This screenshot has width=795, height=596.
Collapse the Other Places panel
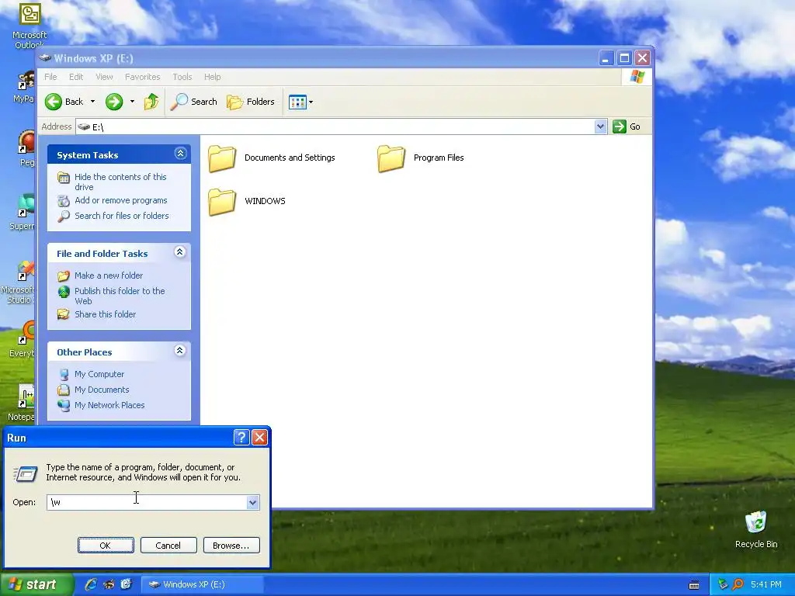pyautogui.click(x=180, y=351)
